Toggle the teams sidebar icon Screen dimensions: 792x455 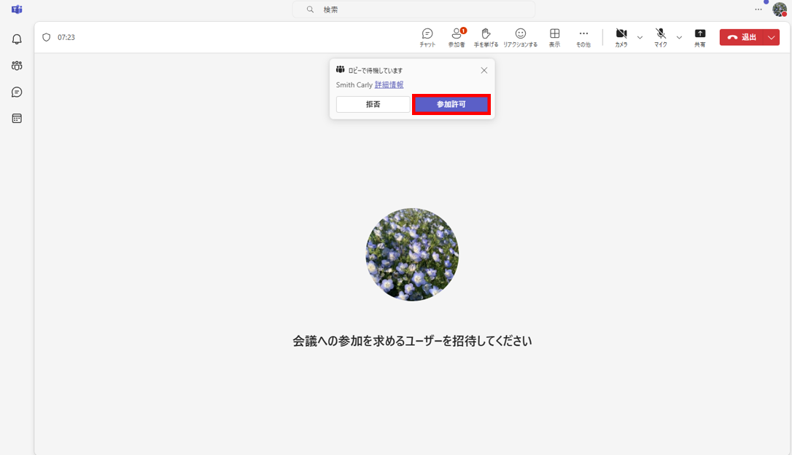coord(16,66)
